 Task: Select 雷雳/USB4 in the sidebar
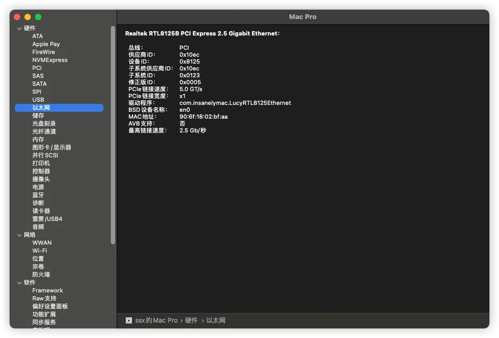point(47,219)
